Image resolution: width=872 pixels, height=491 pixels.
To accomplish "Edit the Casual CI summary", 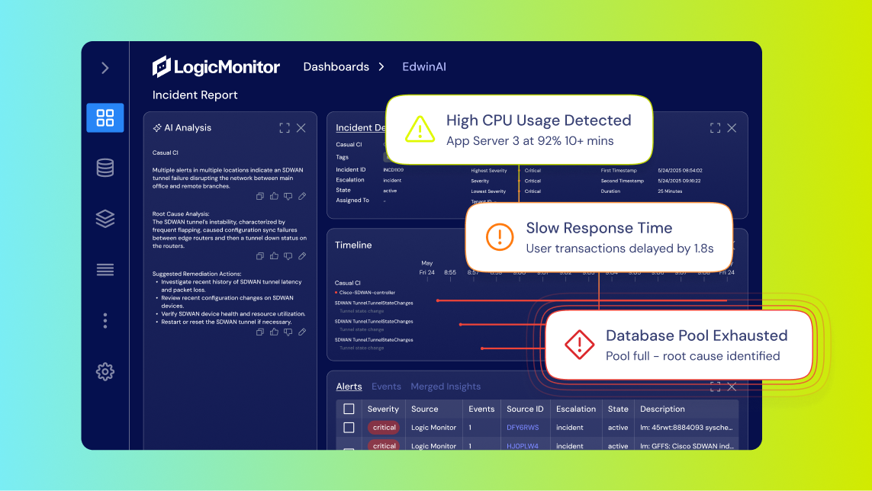I will coord(302,196).
